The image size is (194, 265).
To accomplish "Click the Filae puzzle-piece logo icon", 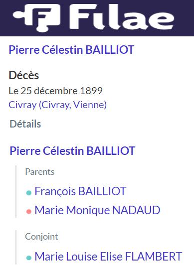I will [36, 17].
